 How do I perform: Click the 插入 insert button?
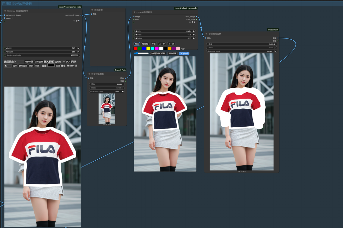tap(68, 62)
